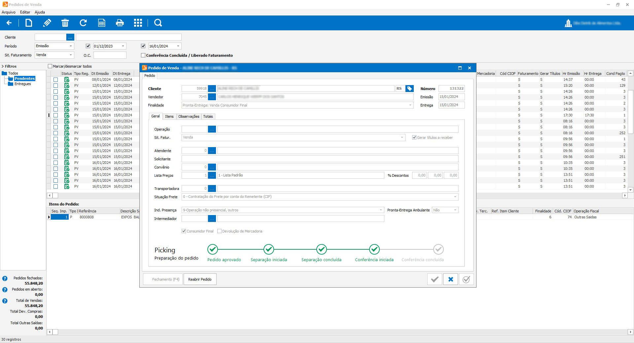
Task: Click the help icon beside Total de Vendas
Action: [5, 301]
